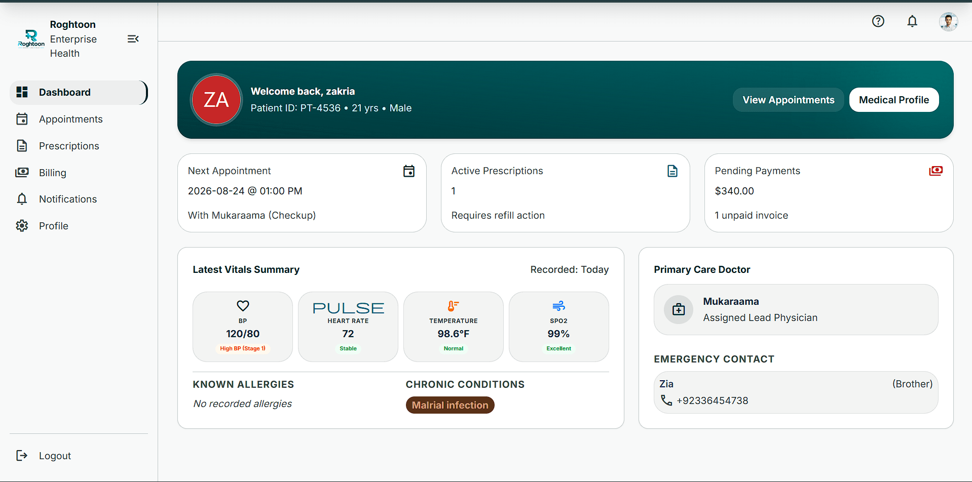
Task: Click the heart icon on the BP vitals card
Action: [x=243, y=306]
